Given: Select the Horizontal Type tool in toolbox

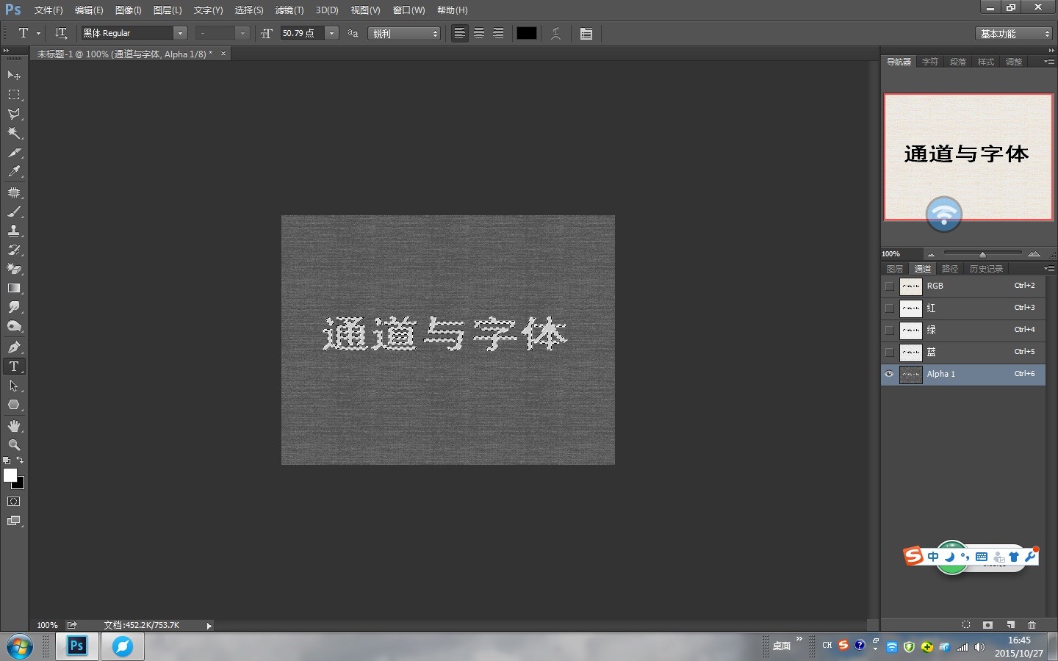Looking at the screenshot, I should (x=14, y=366).
